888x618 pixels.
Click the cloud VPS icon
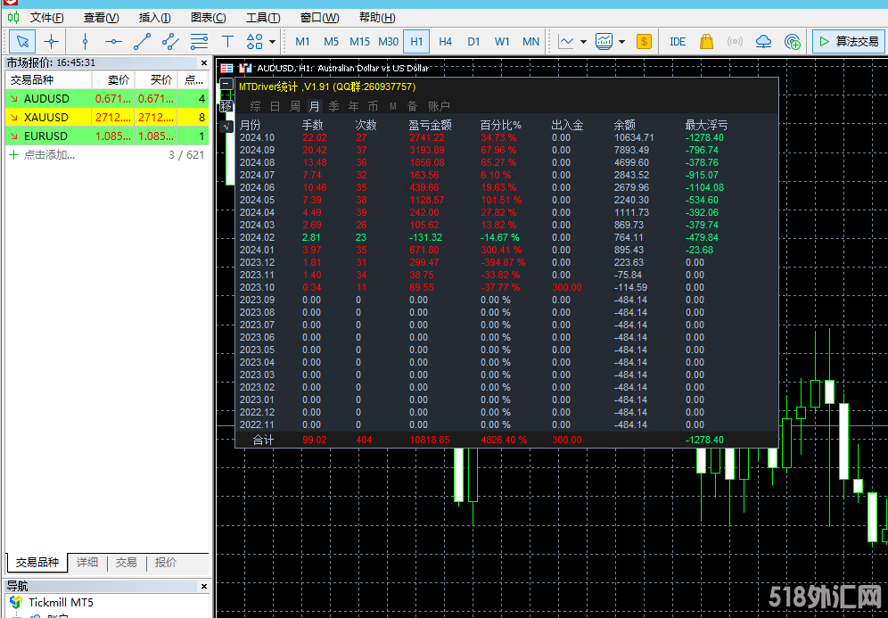[x=763, y=41]
